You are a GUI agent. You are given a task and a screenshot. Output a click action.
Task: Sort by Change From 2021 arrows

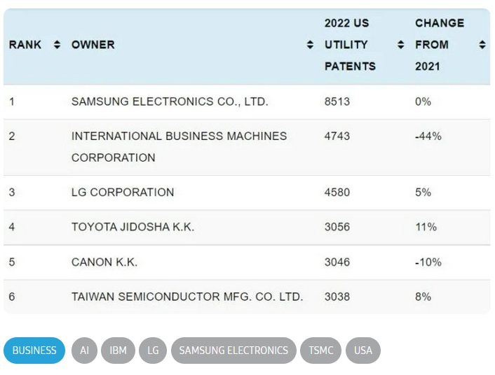[x=482, y=45]
